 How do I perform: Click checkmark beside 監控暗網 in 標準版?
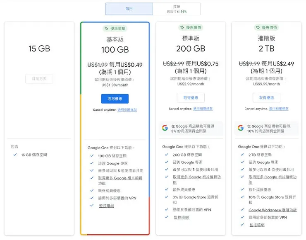point(167,217)
